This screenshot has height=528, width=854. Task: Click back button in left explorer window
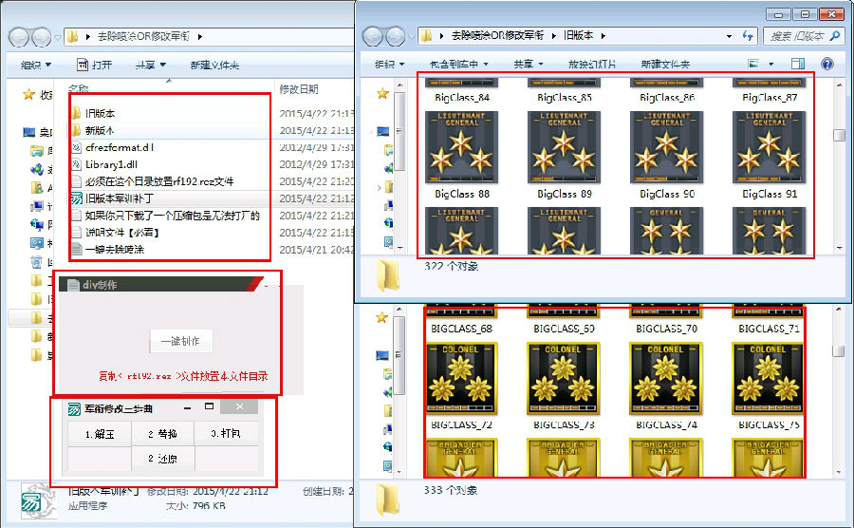click(19, 37)
